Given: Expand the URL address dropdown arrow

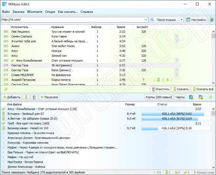Looking at the screenshot, I should click(x=146, y=20).
